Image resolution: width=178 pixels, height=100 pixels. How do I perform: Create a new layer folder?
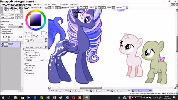coord(9,37)
